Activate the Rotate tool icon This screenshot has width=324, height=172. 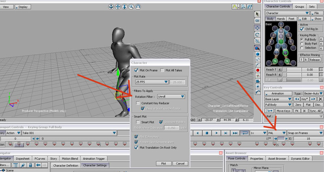coord(257,35)
